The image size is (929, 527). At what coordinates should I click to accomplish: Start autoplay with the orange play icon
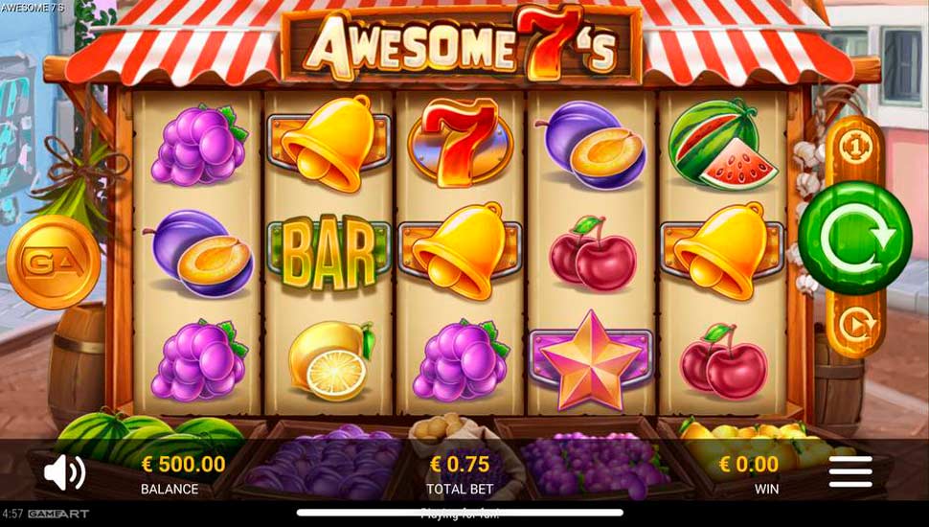pyautogui.click(x=855, y=325)
